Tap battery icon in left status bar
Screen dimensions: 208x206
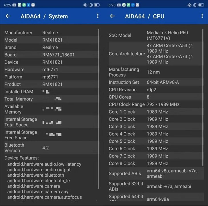point(97,5)
